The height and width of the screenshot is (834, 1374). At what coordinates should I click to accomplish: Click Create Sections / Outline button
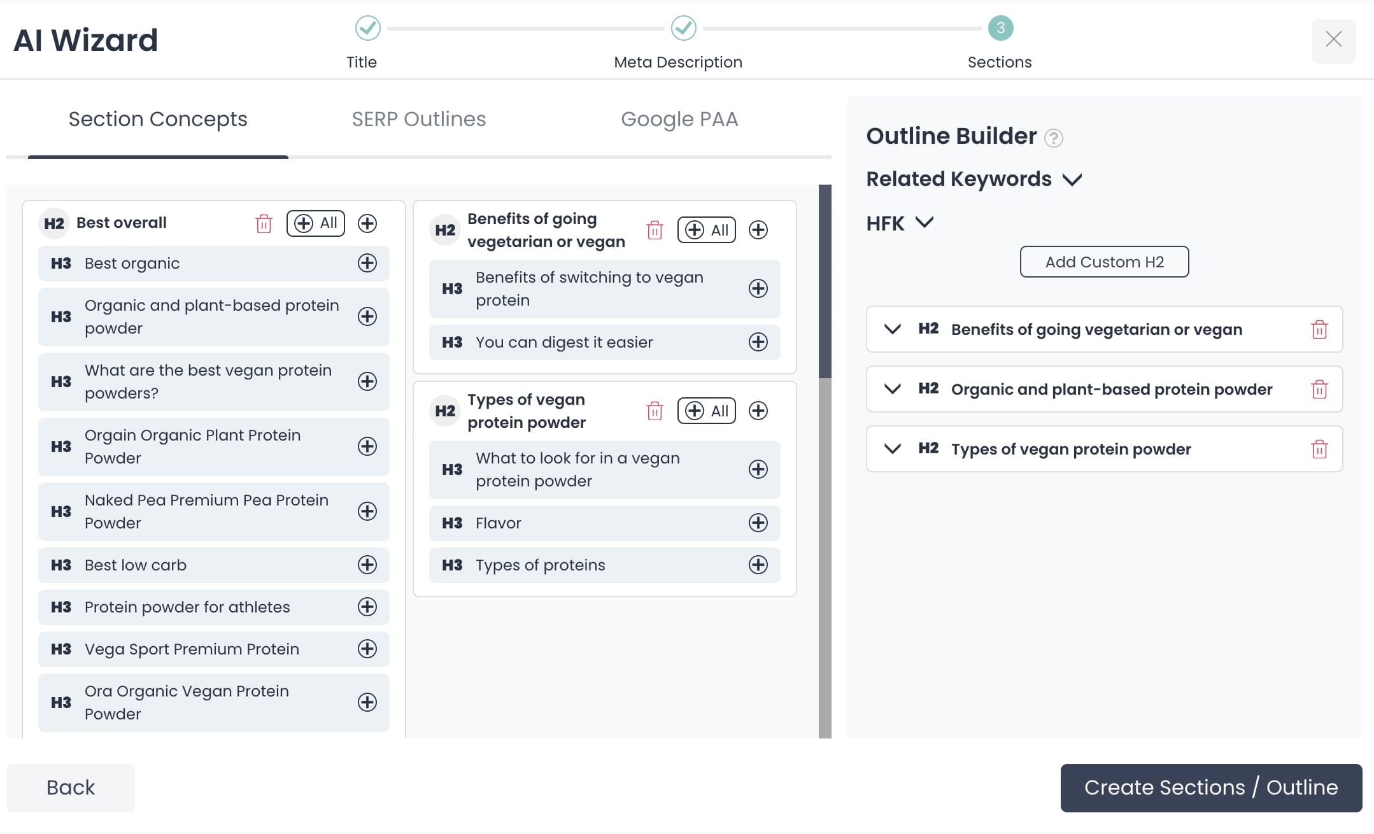1210,788
